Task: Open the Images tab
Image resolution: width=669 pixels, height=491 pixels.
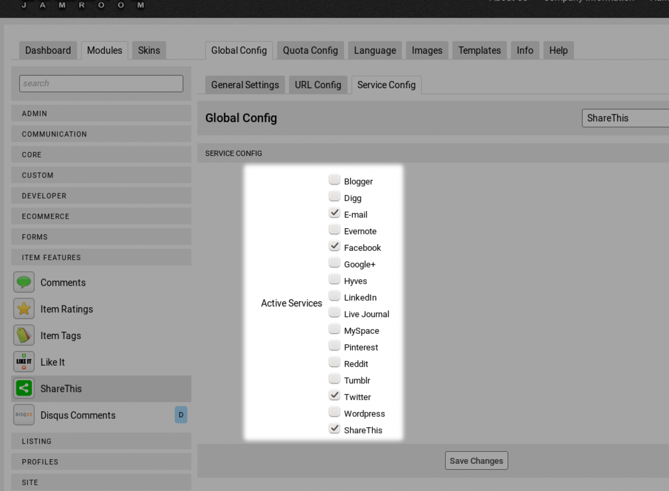Action: pyautogui.click(x=427, y=50)
